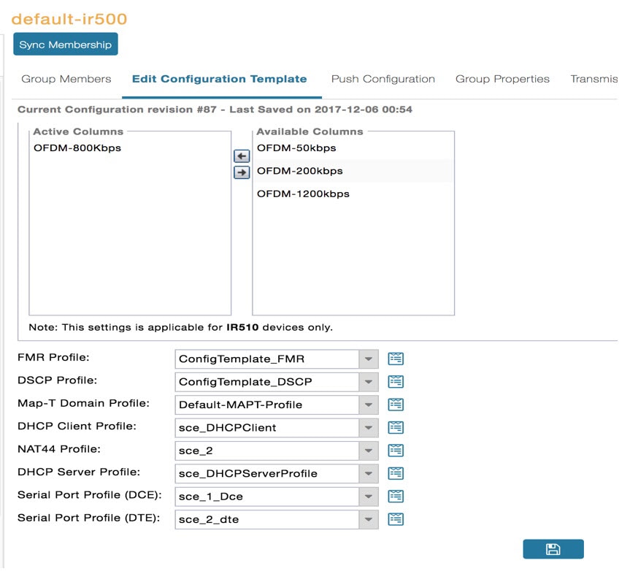Open DHCP Client Profile details icon
The height and width of the screenshot is (571, 638).
396,428
